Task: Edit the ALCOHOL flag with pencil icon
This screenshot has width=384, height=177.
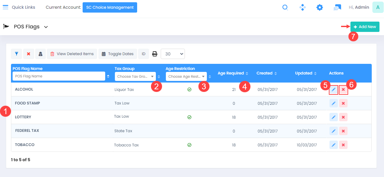Action: click(x=333, y=90)
